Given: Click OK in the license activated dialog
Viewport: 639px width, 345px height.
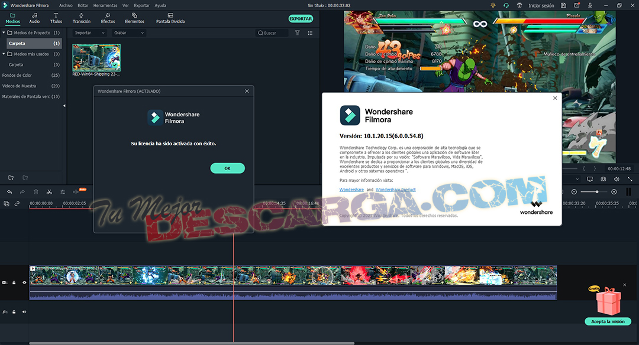Looking at the screenshot, I should click(x=227, y=168).
